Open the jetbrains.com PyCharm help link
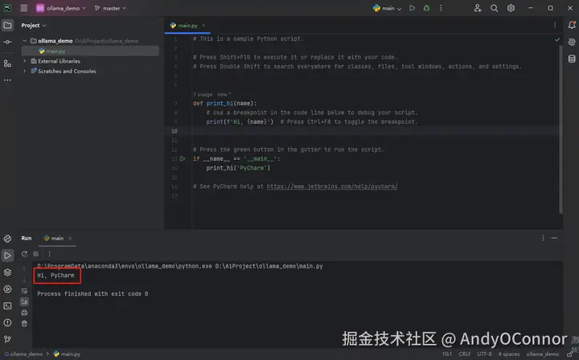 [x=332, y=186]
